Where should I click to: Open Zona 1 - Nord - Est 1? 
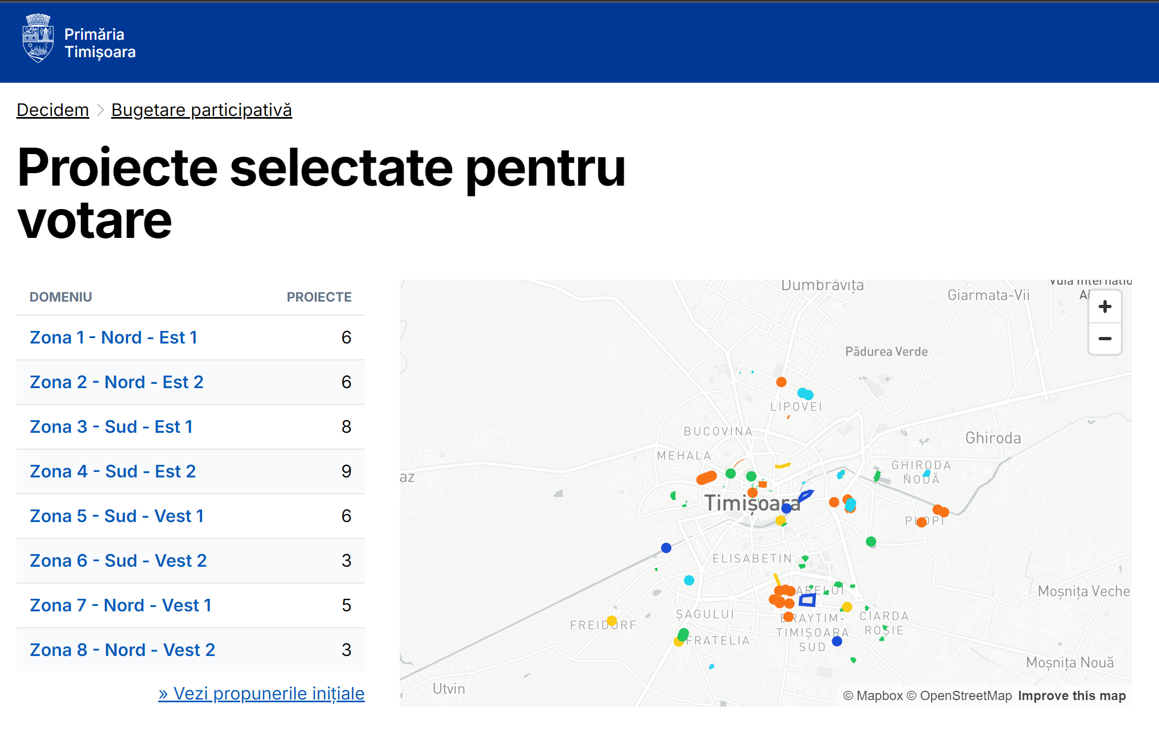113,338
